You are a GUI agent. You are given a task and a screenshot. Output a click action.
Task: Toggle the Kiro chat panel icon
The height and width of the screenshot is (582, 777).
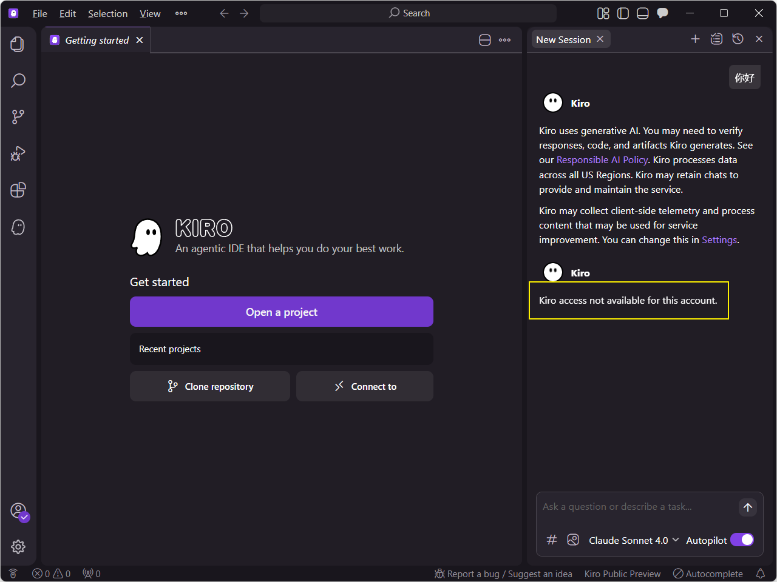click(x=663, y=13)
